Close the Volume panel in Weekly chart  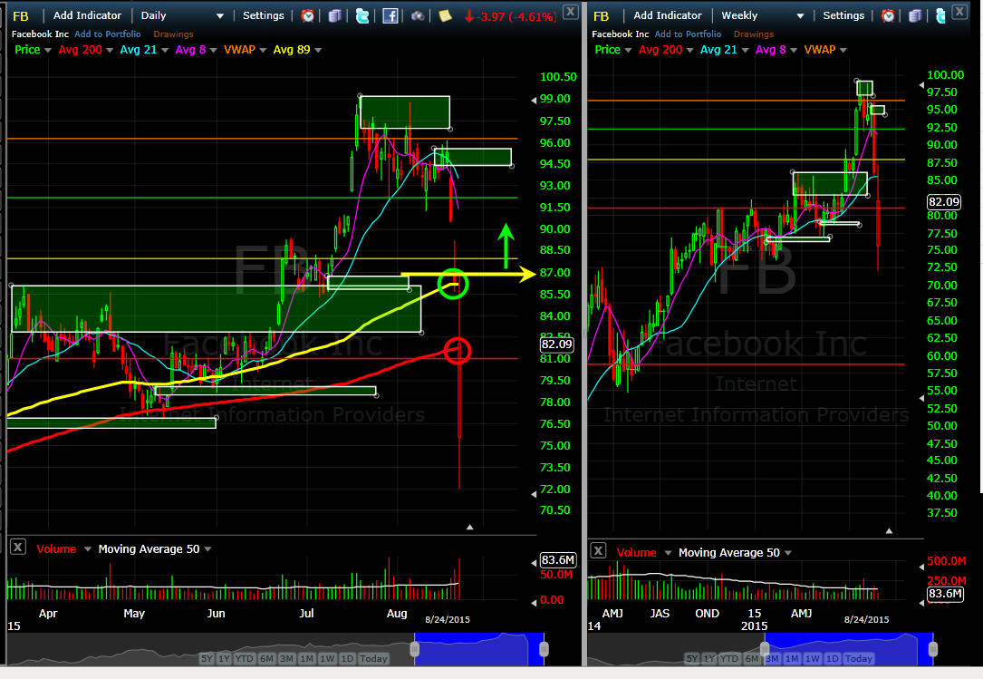click(x=598, y=551)
